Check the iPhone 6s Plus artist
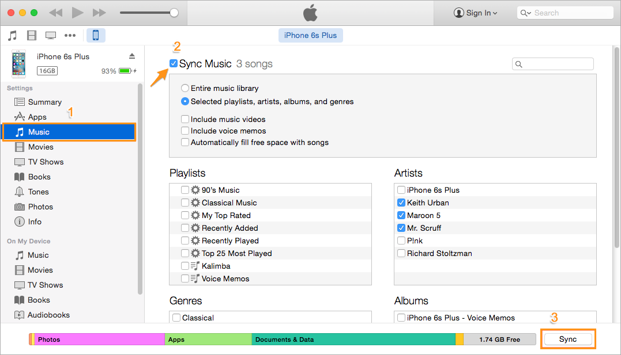The image size is (621, 355). [401, 190]
